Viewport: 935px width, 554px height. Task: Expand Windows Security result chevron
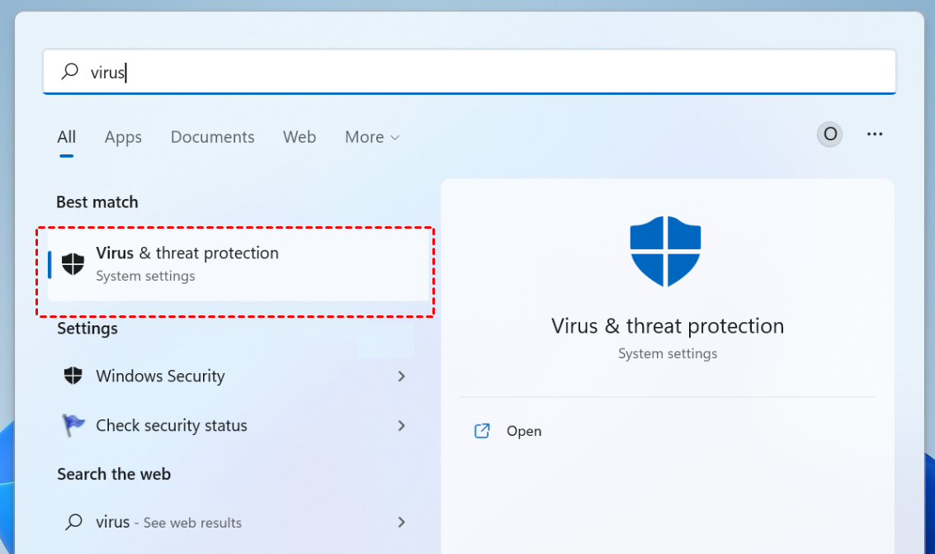(402, 376)
